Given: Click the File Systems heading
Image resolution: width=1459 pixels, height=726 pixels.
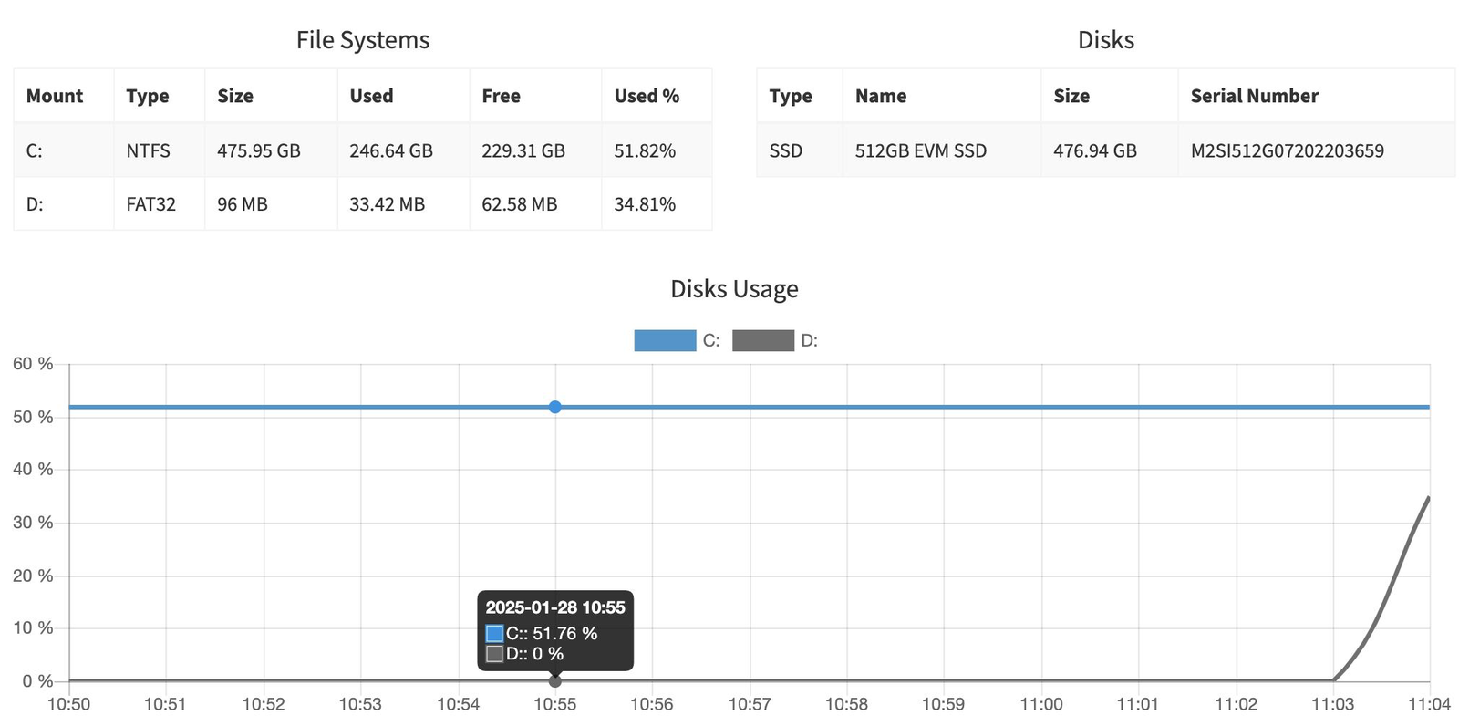Looking at the screenshot, I should click(x=363, y=40).
